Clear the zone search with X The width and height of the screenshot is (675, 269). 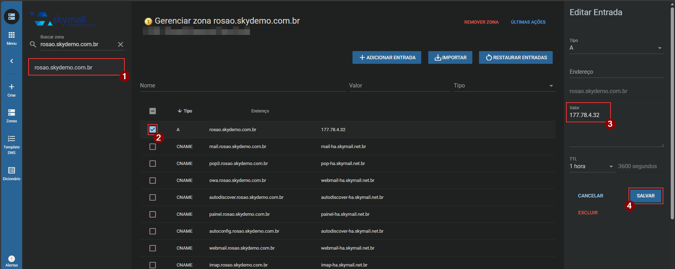[x=121, y=44]
